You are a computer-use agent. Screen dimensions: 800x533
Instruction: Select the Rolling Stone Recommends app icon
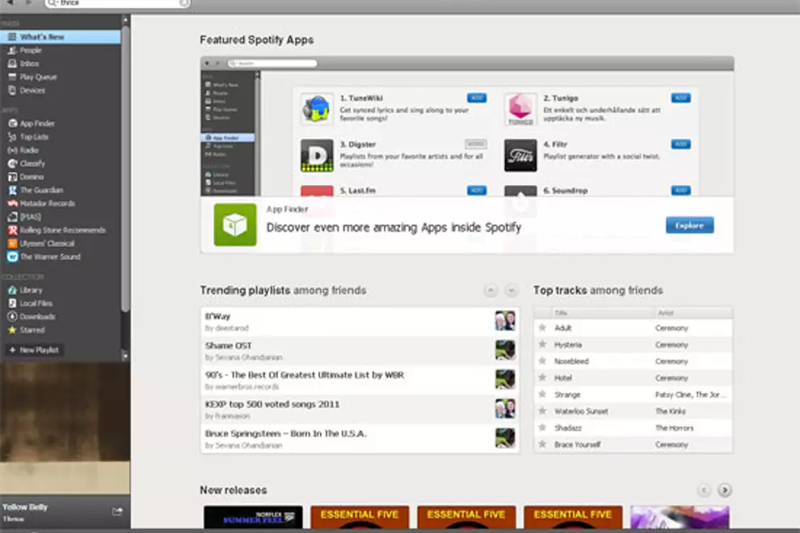[x=12, y=230]
